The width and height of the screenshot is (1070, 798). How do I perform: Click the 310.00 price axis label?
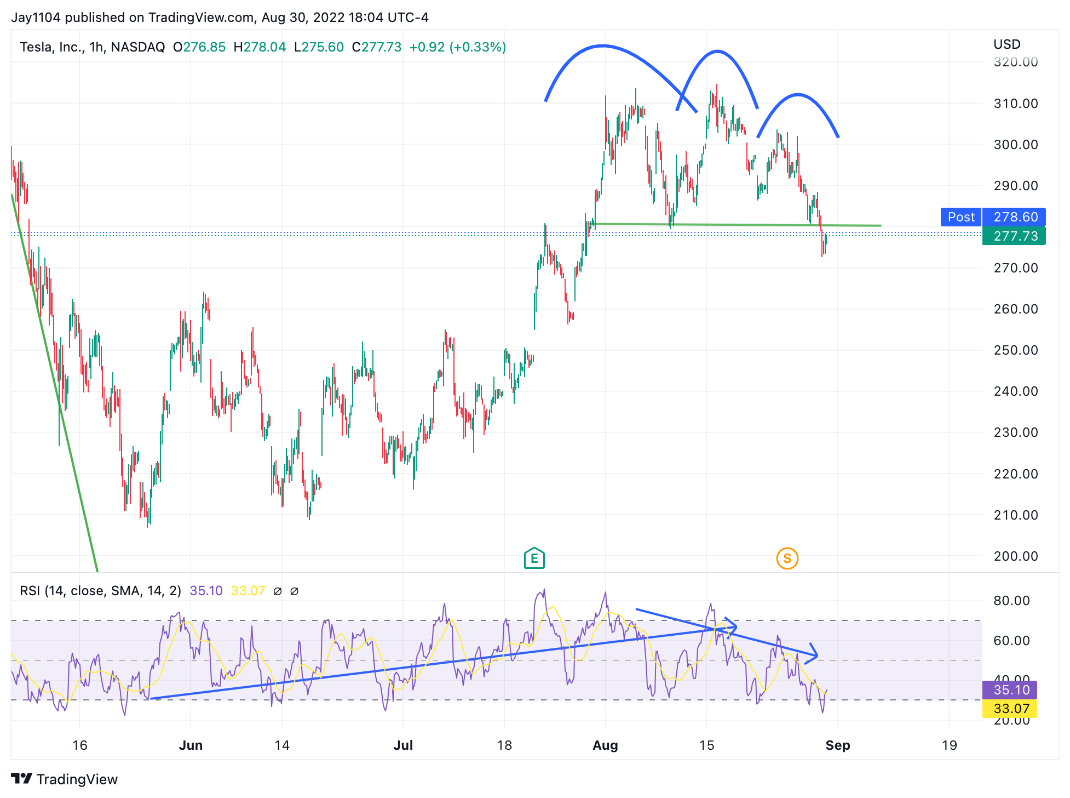[x=1016, y=103]
